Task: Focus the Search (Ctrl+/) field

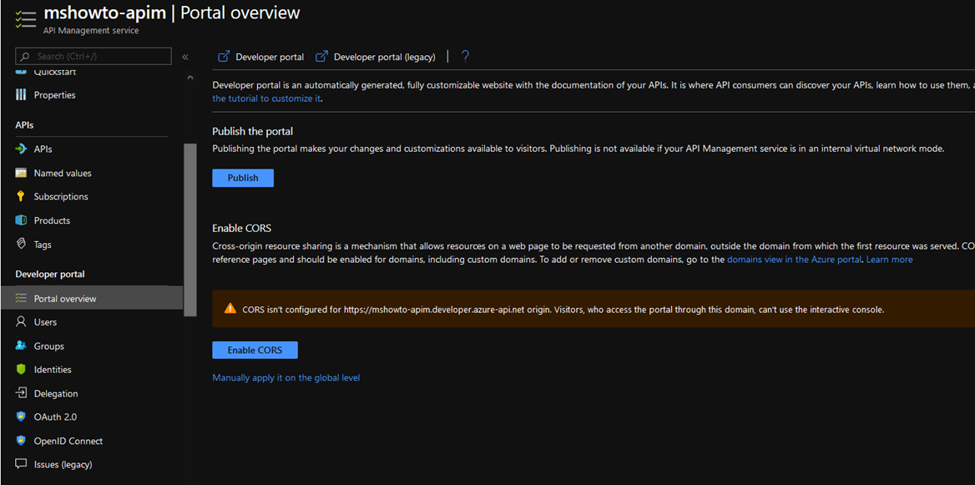Action: click(93, 57)
